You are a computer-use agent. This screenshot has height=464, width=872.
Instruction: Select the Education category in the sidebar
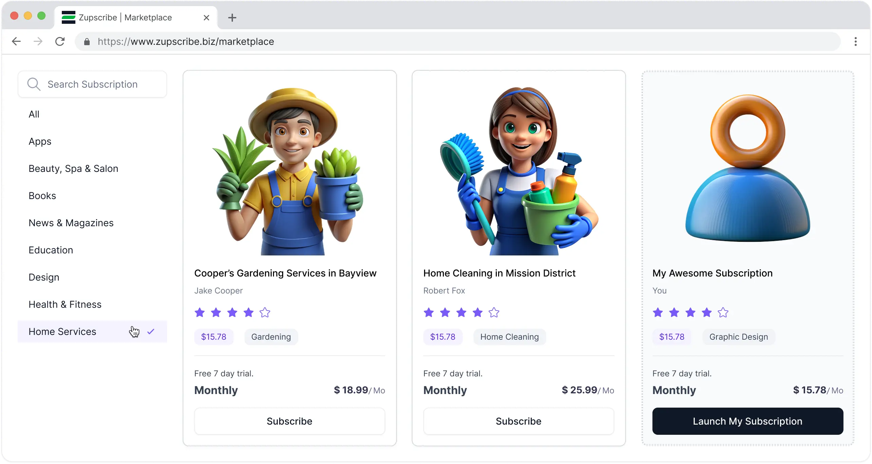coord(51,250)
